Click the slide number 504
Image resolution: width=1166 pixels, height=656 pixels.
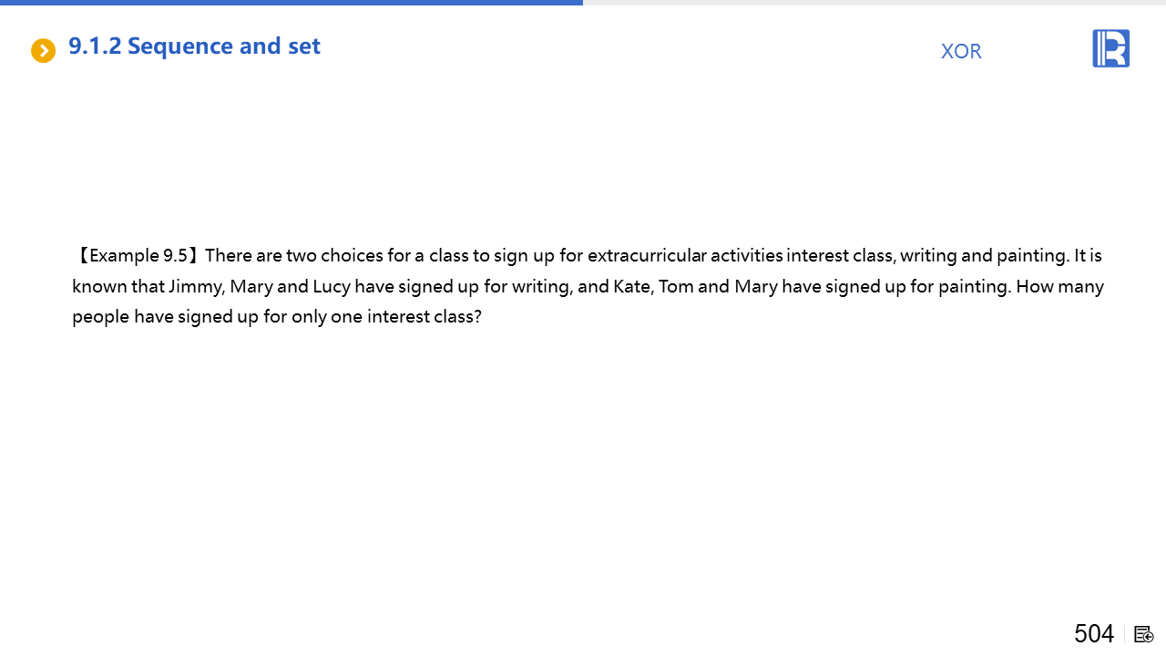click(x=1093, y=633)
